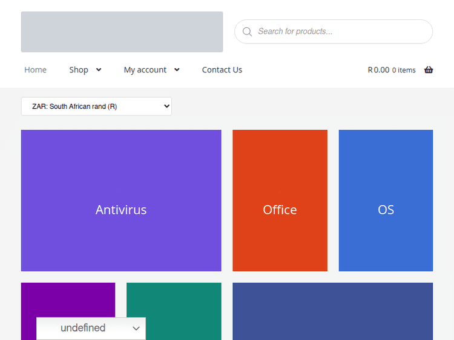Select the My account menu item

tap(145, 70)
